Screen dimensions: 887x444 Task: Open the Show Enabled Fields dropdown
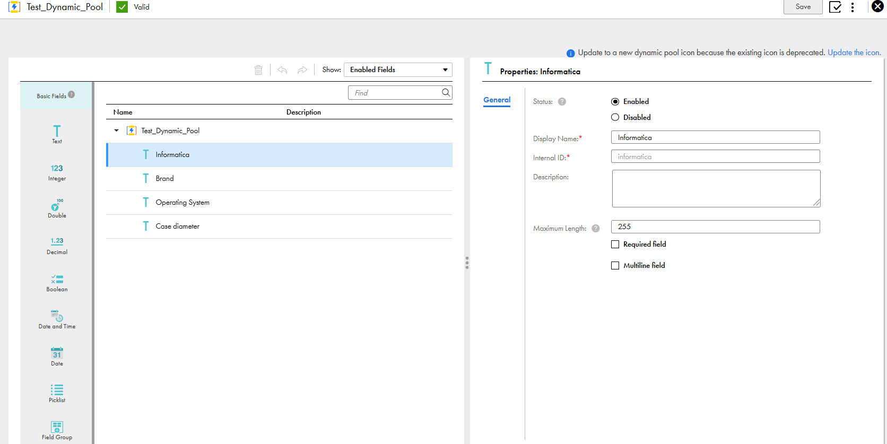pos(398,69)
